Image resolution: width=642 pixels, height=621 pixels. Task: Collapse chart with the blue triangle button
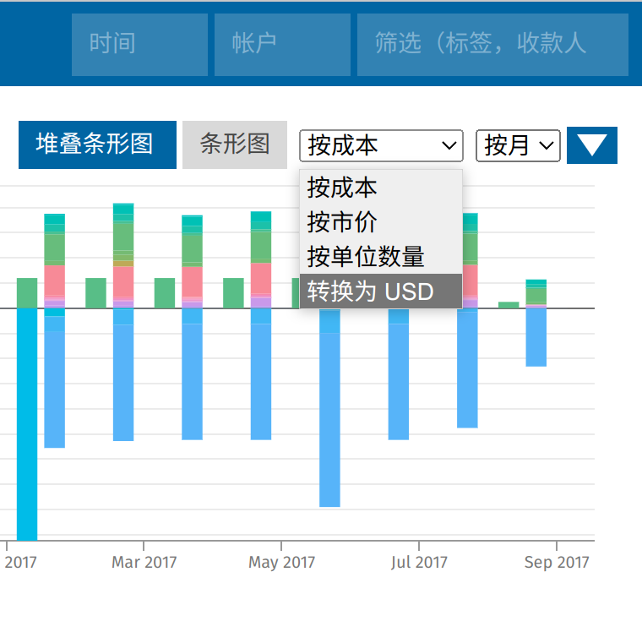591,145
